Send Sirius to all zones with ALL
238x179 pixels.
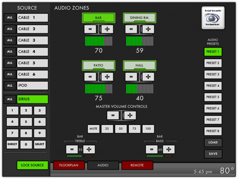click(x=10, y=99)
